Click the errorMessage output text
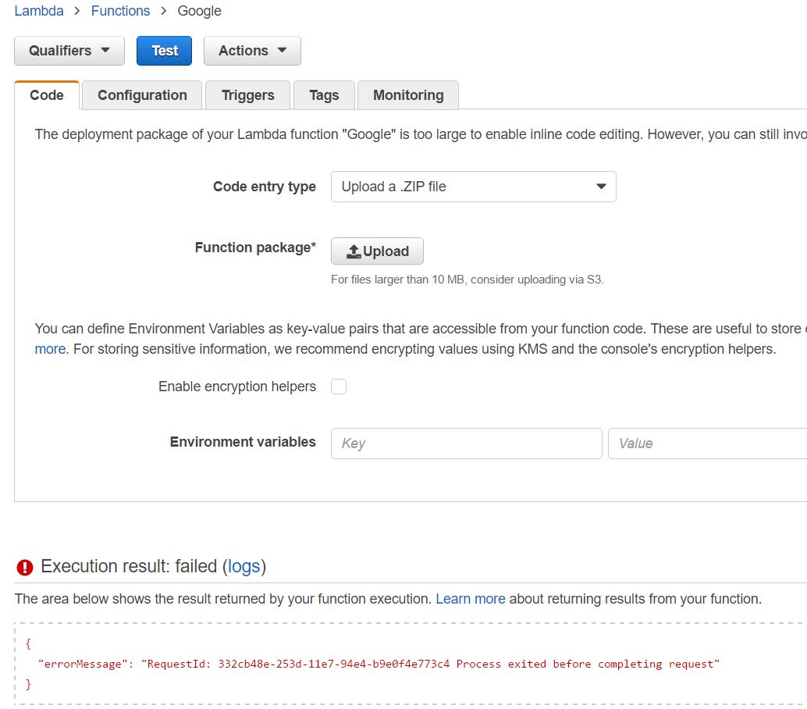 [x=379, y=664]
